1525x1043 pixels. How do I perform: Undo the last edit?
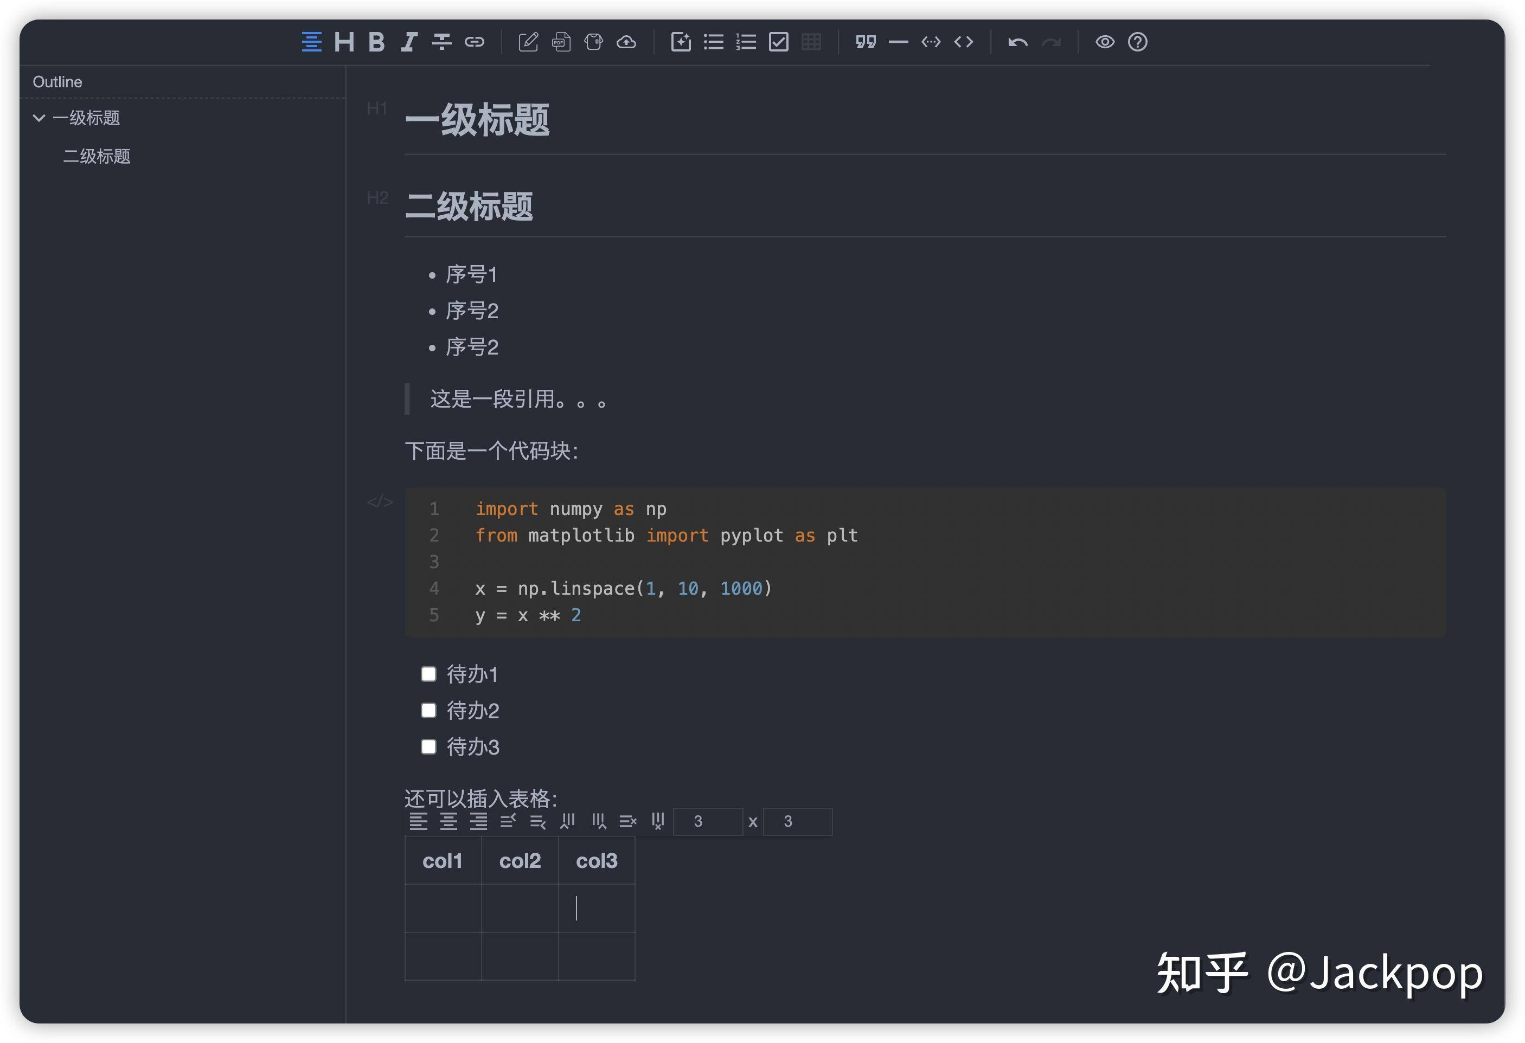[1018, 43]
